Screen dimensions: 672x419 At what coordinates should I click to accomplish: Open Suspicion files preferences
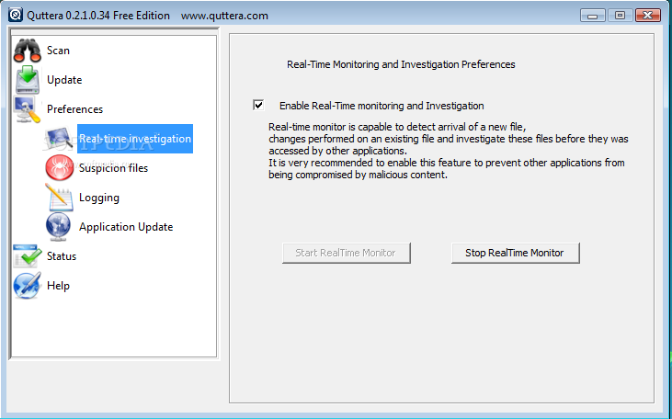click(x=113, y=168)
